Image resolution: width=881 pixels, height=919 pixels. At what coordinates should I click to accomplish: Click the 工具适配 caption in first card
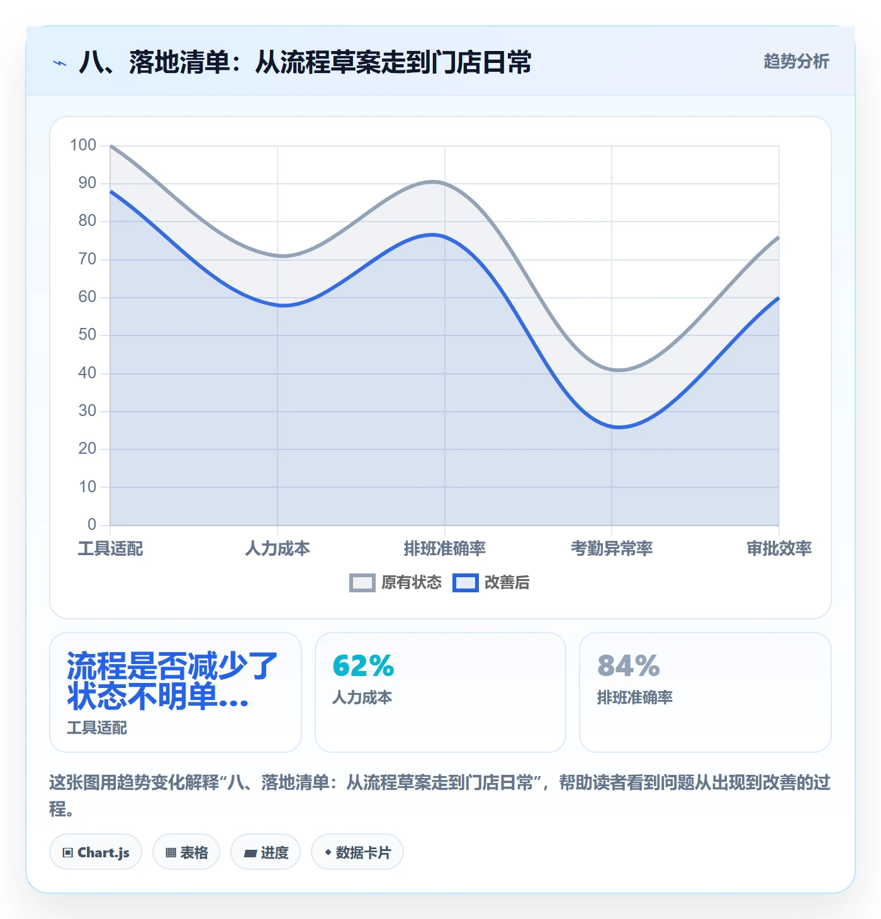[x=97, y=728]
